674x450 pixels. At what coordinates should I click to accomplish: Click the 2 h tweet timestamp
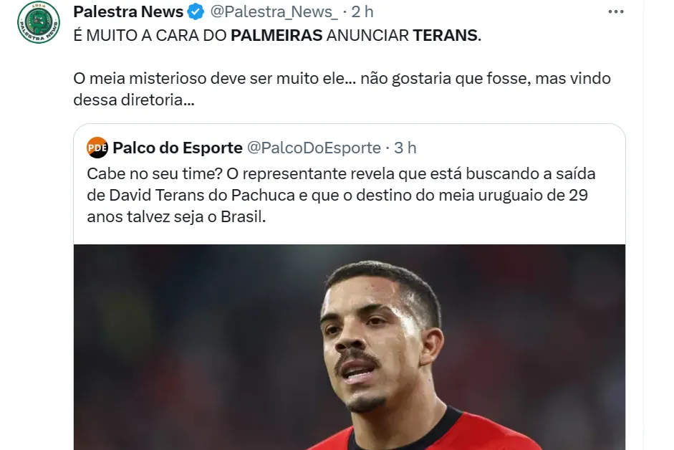coord(362,12)
